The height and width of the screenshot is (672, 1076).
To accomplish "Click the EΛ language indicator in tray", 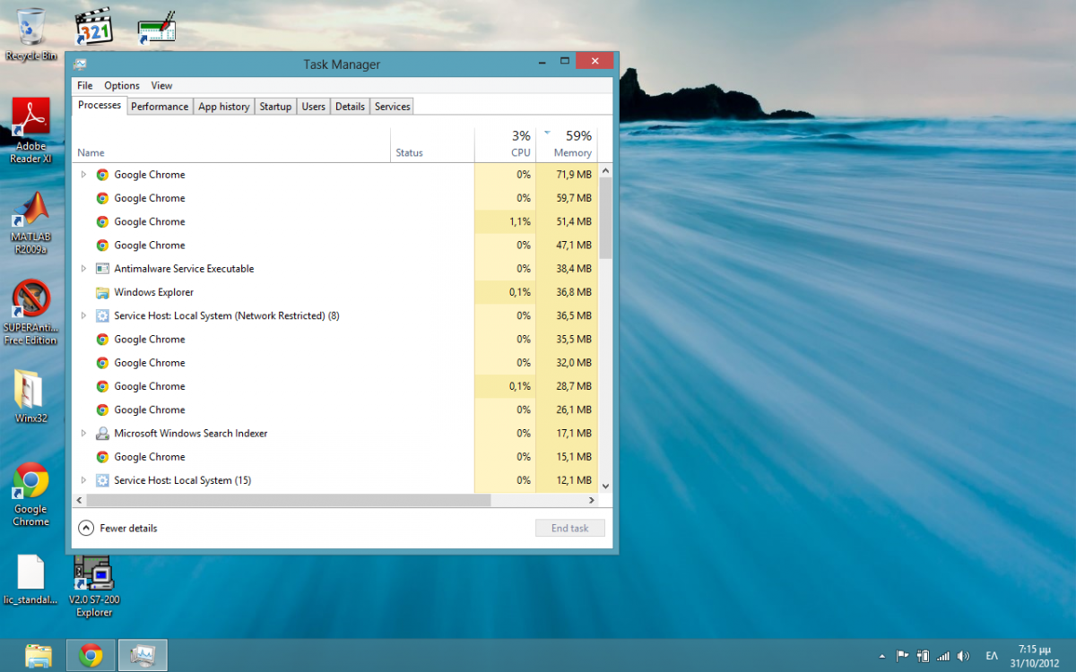I will 992,656.
